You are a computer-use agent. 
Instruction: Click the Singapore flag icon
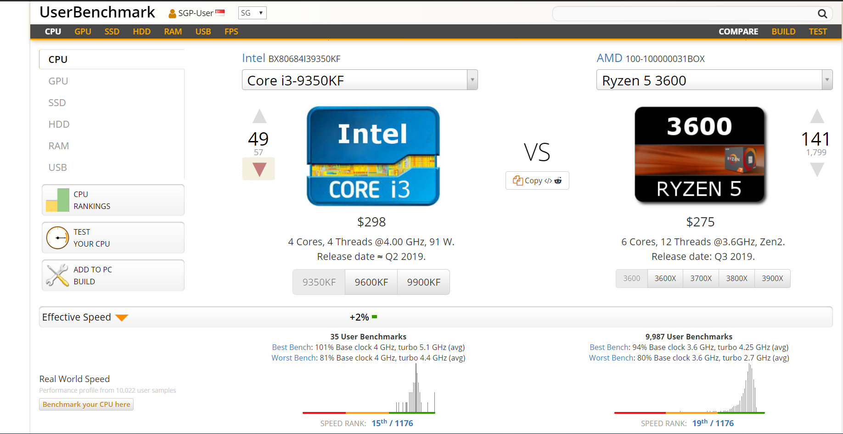click(220, 13)
